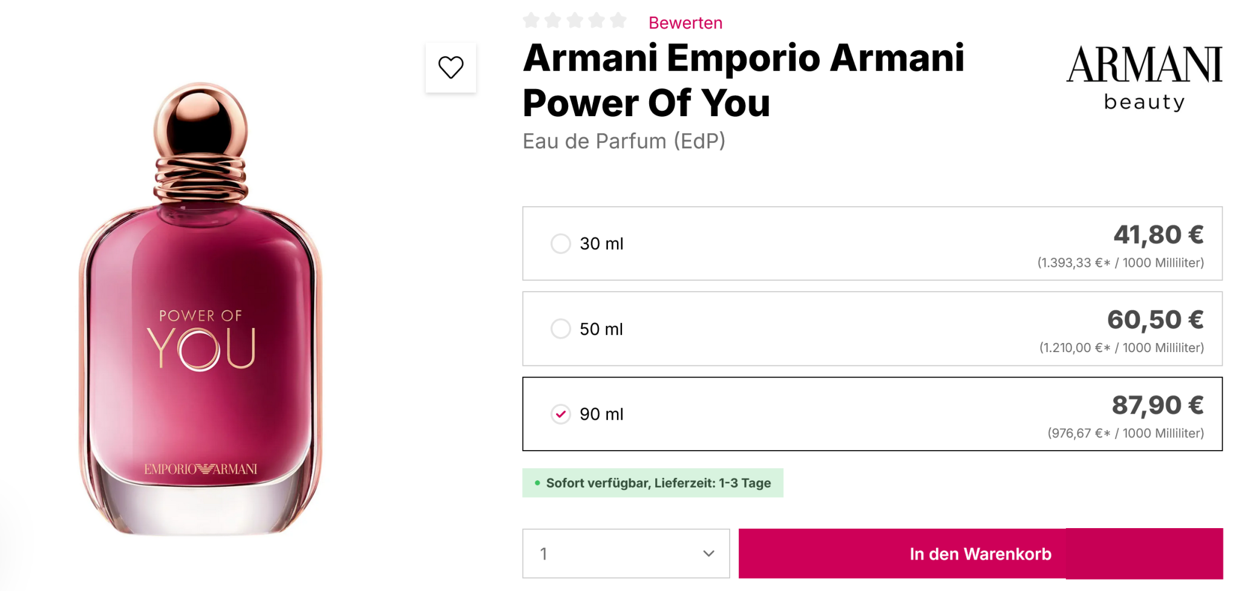
Task: Select the 30 ml radio button
Action: point(561,244)
